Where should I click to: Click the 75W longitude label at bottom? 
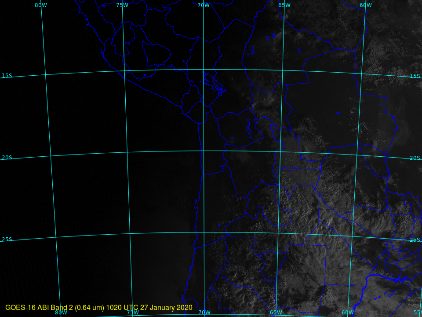coord(133,313)
